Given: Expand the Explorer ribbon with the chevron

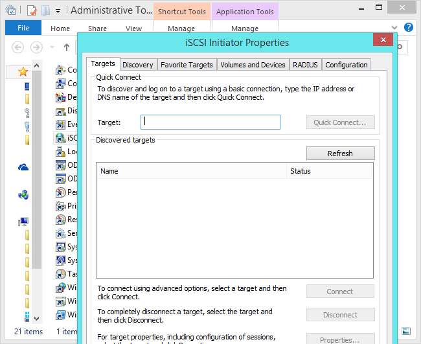Looking at the screenshot, I should 394,27.
